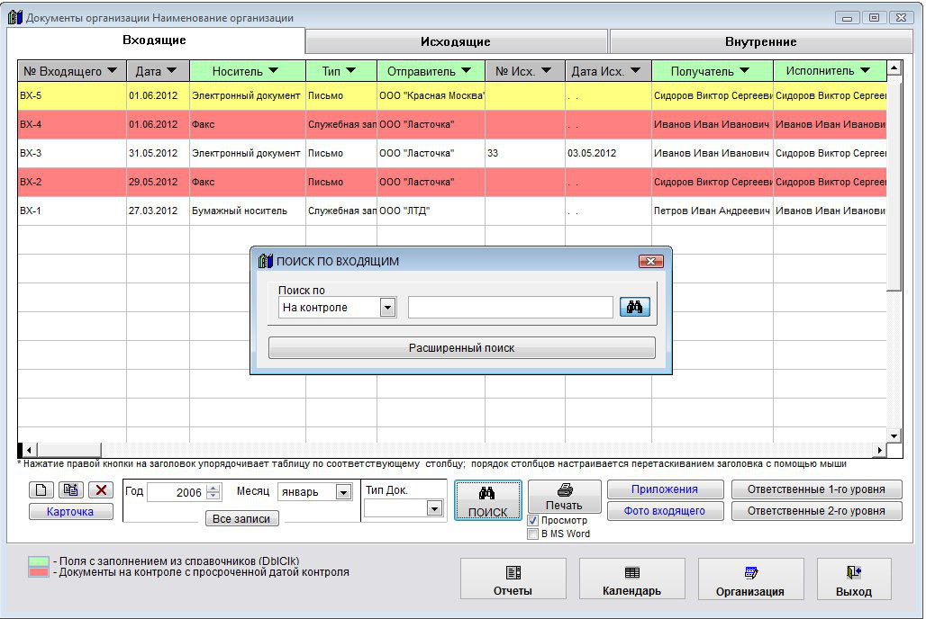Toggle the Просмотр checkbox
Viewport: 926px width, 619px height.
click(533, 521)
